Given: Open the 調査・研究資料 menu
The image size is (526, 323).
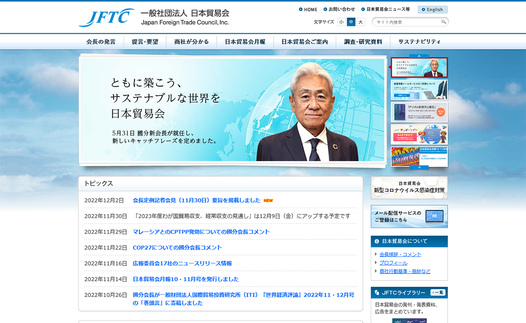Looking at the screenshot, I should [x=363, y=42].
